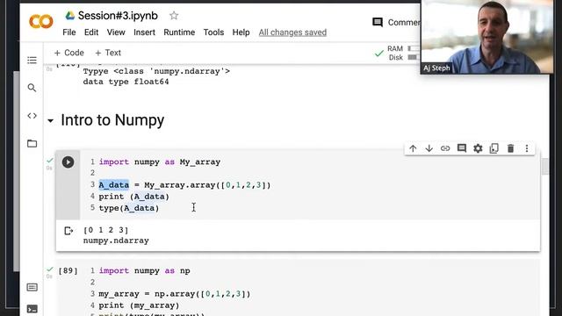Open the Help menu
Image resolution: width=562 pixels, height=316 pixels.
click(x=241, y=32)
